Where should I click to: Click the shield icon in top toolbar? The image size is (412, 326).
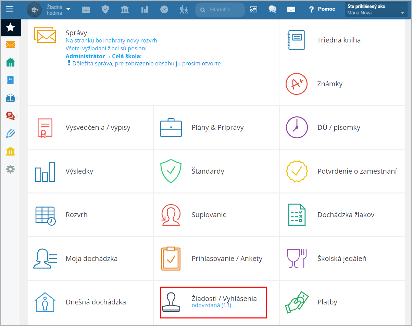click(x=105, y=10)
